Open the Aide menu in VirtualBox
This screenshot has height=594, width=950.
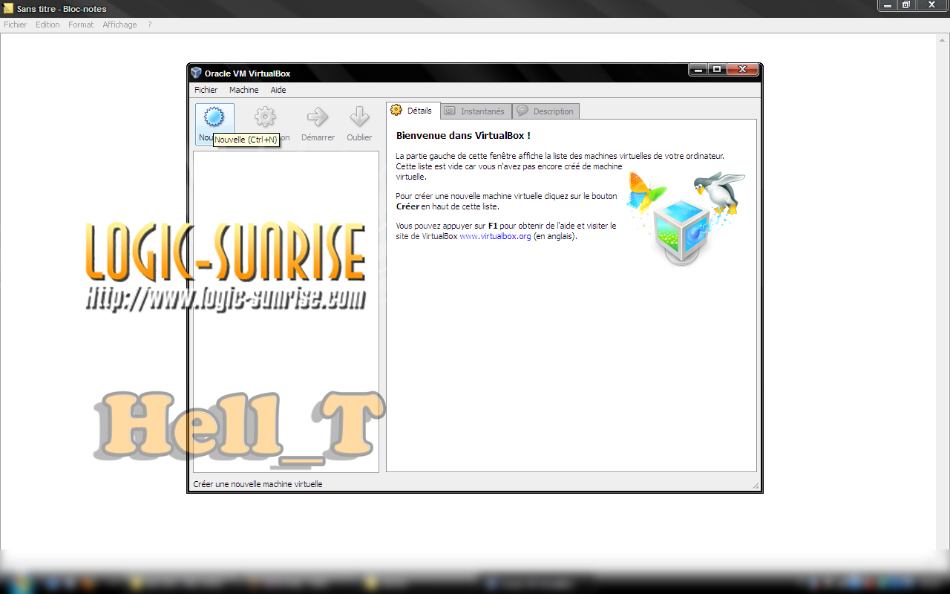278,90
